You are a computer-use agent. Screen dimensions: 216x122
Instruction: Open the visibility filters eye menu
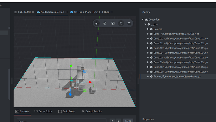129,23
